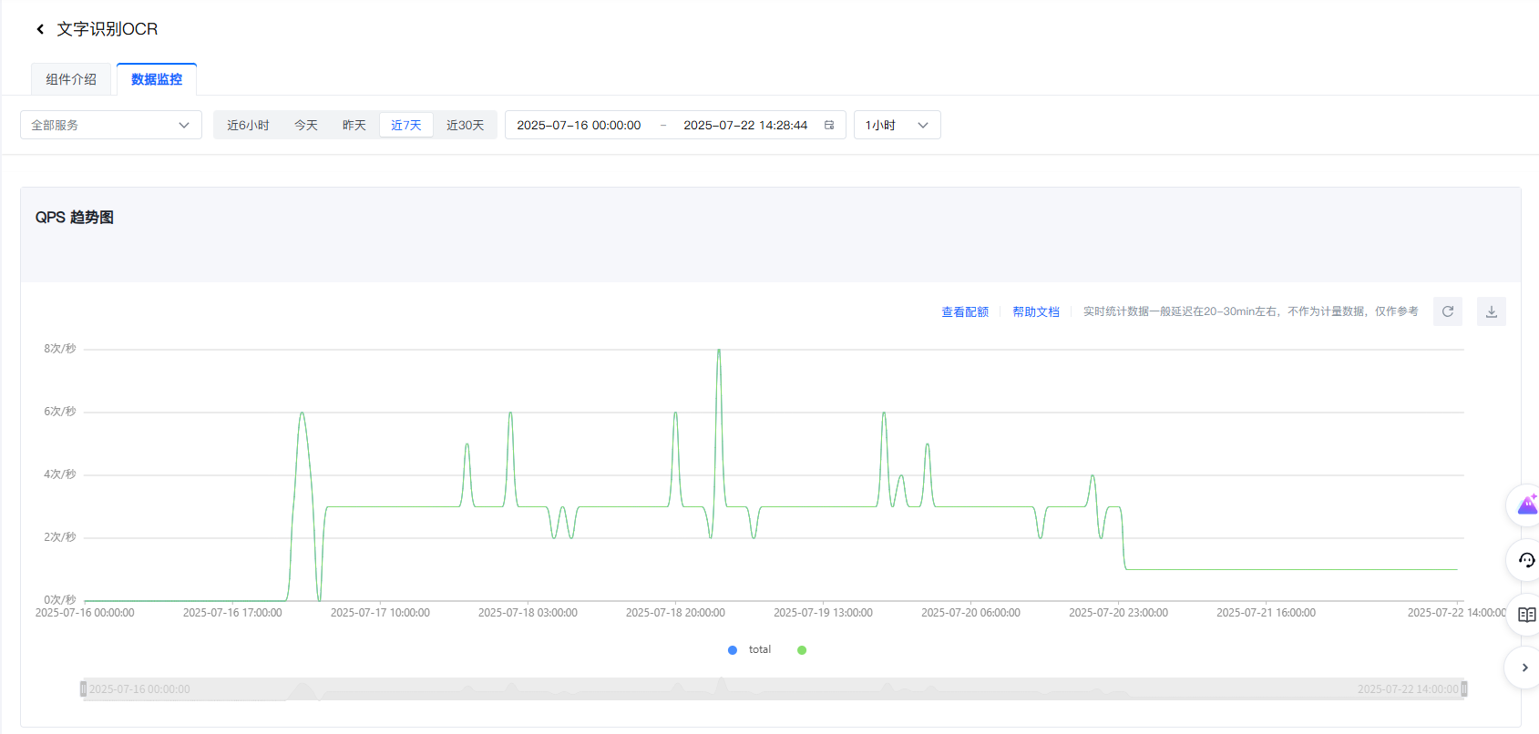Click the left handle of chart zoom slider
1539x734 pixels.
(x=84, y=689)
